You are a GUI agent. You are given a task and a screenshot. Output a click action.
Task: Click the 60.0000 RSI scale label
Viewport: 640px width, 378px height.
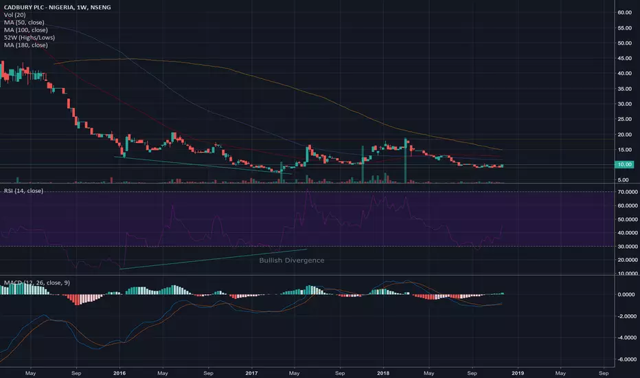pyautogui.click(x=628, y=205)
